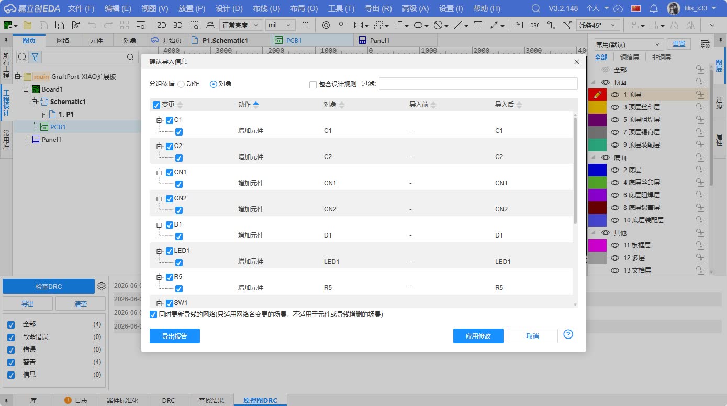Open the search icon in title bar
727x406 pixels.
tap(535, 8)
